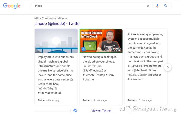Click the magnifying glass search icon
This screenshot has width=181, height=117.
pyautogui.click(x=166, y=6)
